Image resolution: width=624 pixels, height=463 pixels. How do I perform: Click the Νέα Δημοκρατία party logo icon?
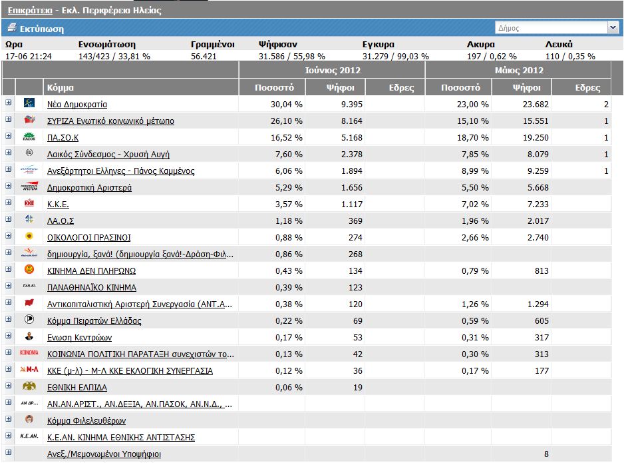(29, 104)
